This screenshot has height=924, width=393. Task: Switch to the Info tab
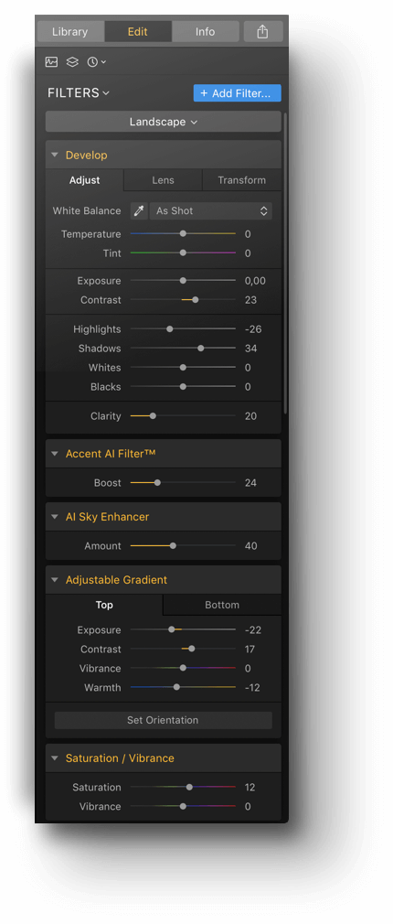pos(206,32)
